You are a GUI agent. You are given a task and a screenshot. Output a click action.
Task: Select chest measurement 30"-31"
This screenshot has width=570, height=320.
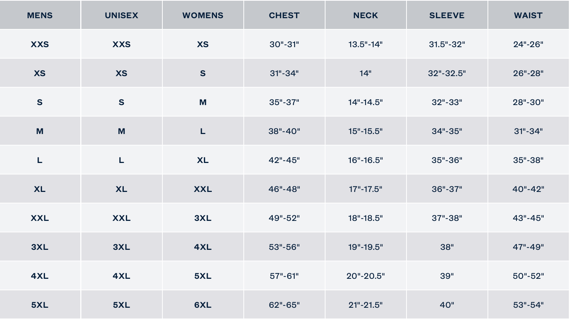(x=284, y=44)
